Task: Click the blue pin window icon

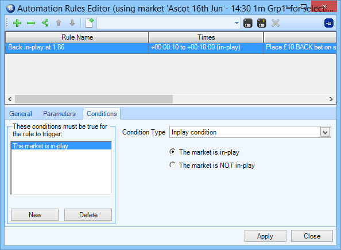Action: pyautogui.click(x=328, y=23)
